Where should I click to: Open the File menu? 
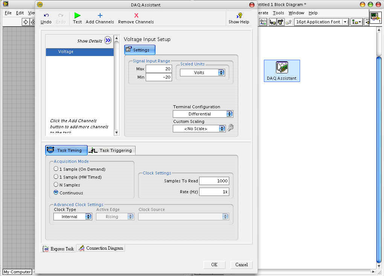click(x=8, y=13)
